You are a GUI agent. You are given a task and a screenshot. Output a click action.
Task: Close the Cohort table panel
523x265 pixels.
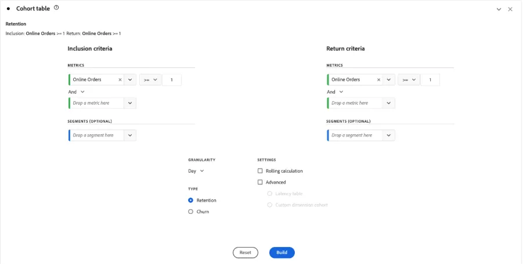pyautogui.click(x=510, y=9)
